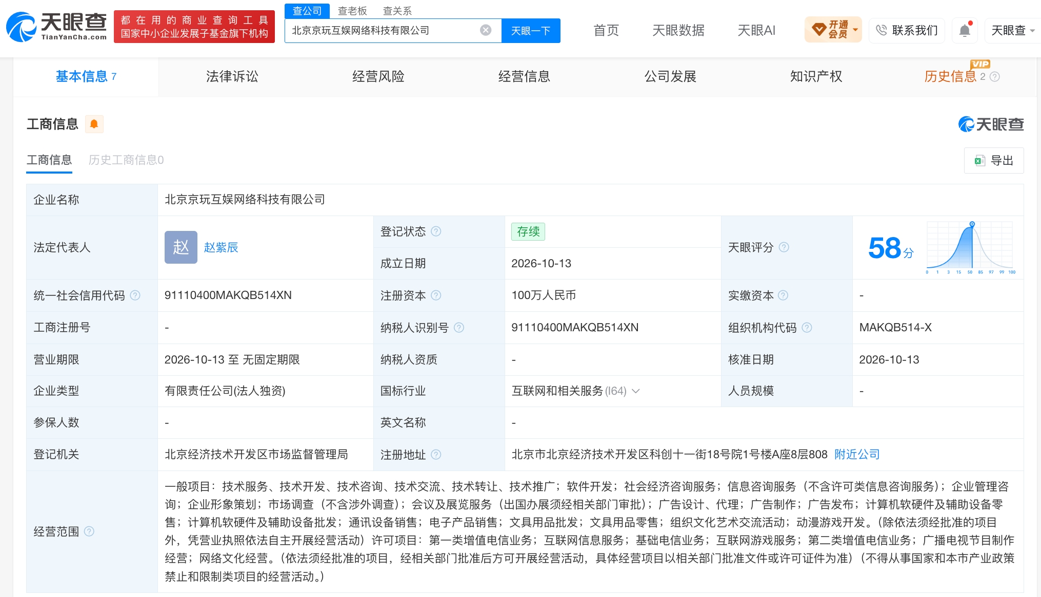This screenshot has width=1041, height=597.
Task: Click the help icon next to 历史信息
Action: [995, 77]
